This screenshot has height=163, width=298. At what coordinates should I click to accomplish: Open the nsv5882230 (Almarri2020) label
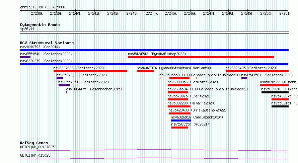(x=192, y=103)
